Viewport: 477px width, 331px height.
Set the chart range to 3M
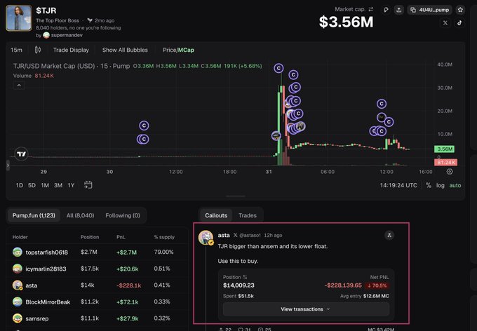(58, 185)
